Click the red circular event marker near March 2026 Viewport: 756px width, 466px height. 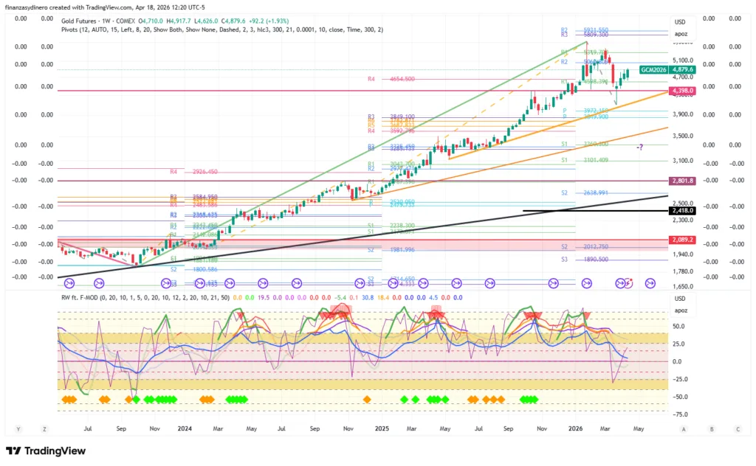[629, 282]
